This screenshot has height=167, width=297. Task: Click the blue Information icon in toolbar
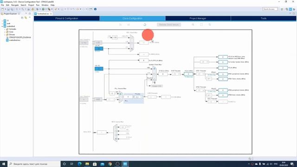[95, 9]
